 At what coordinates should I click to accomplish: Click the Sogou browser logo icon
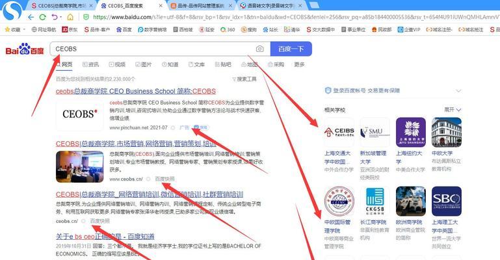[x=12, y=10]
